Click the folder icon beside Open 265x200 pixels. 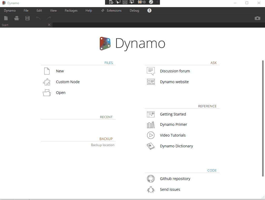pyautogui.click(x=47, y=93)
